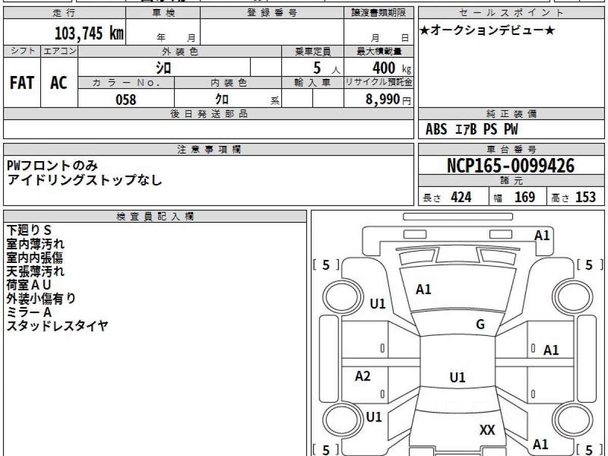Select inspector note 下廻りS
The image size is (608, 456).
point(29,231)
